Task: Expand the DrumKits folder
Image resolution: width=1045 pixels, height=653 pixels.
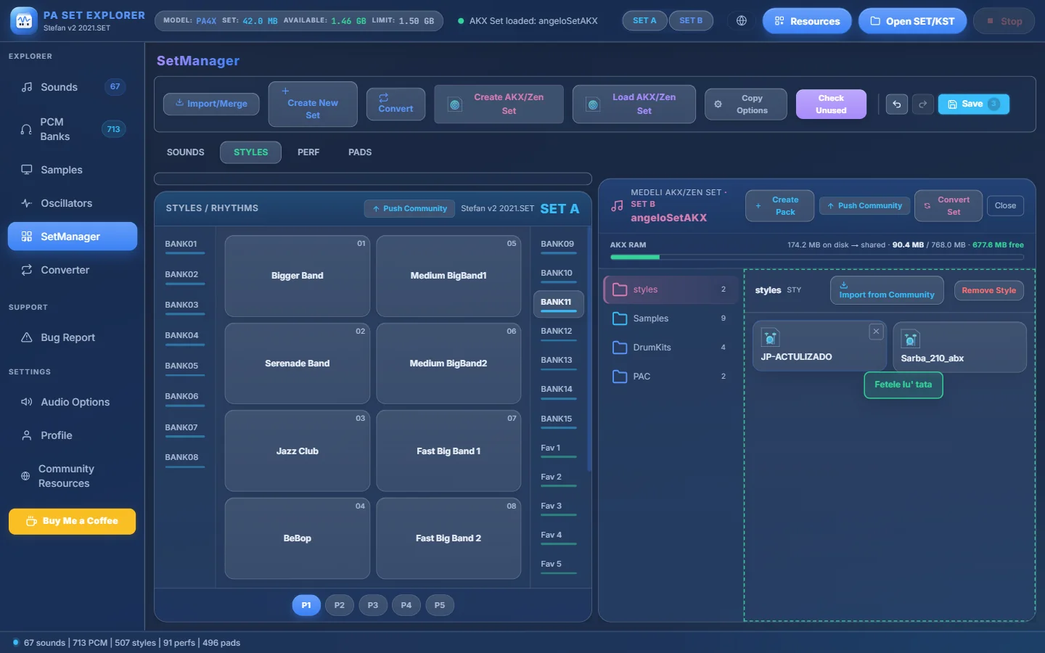Action: point(669,348)
